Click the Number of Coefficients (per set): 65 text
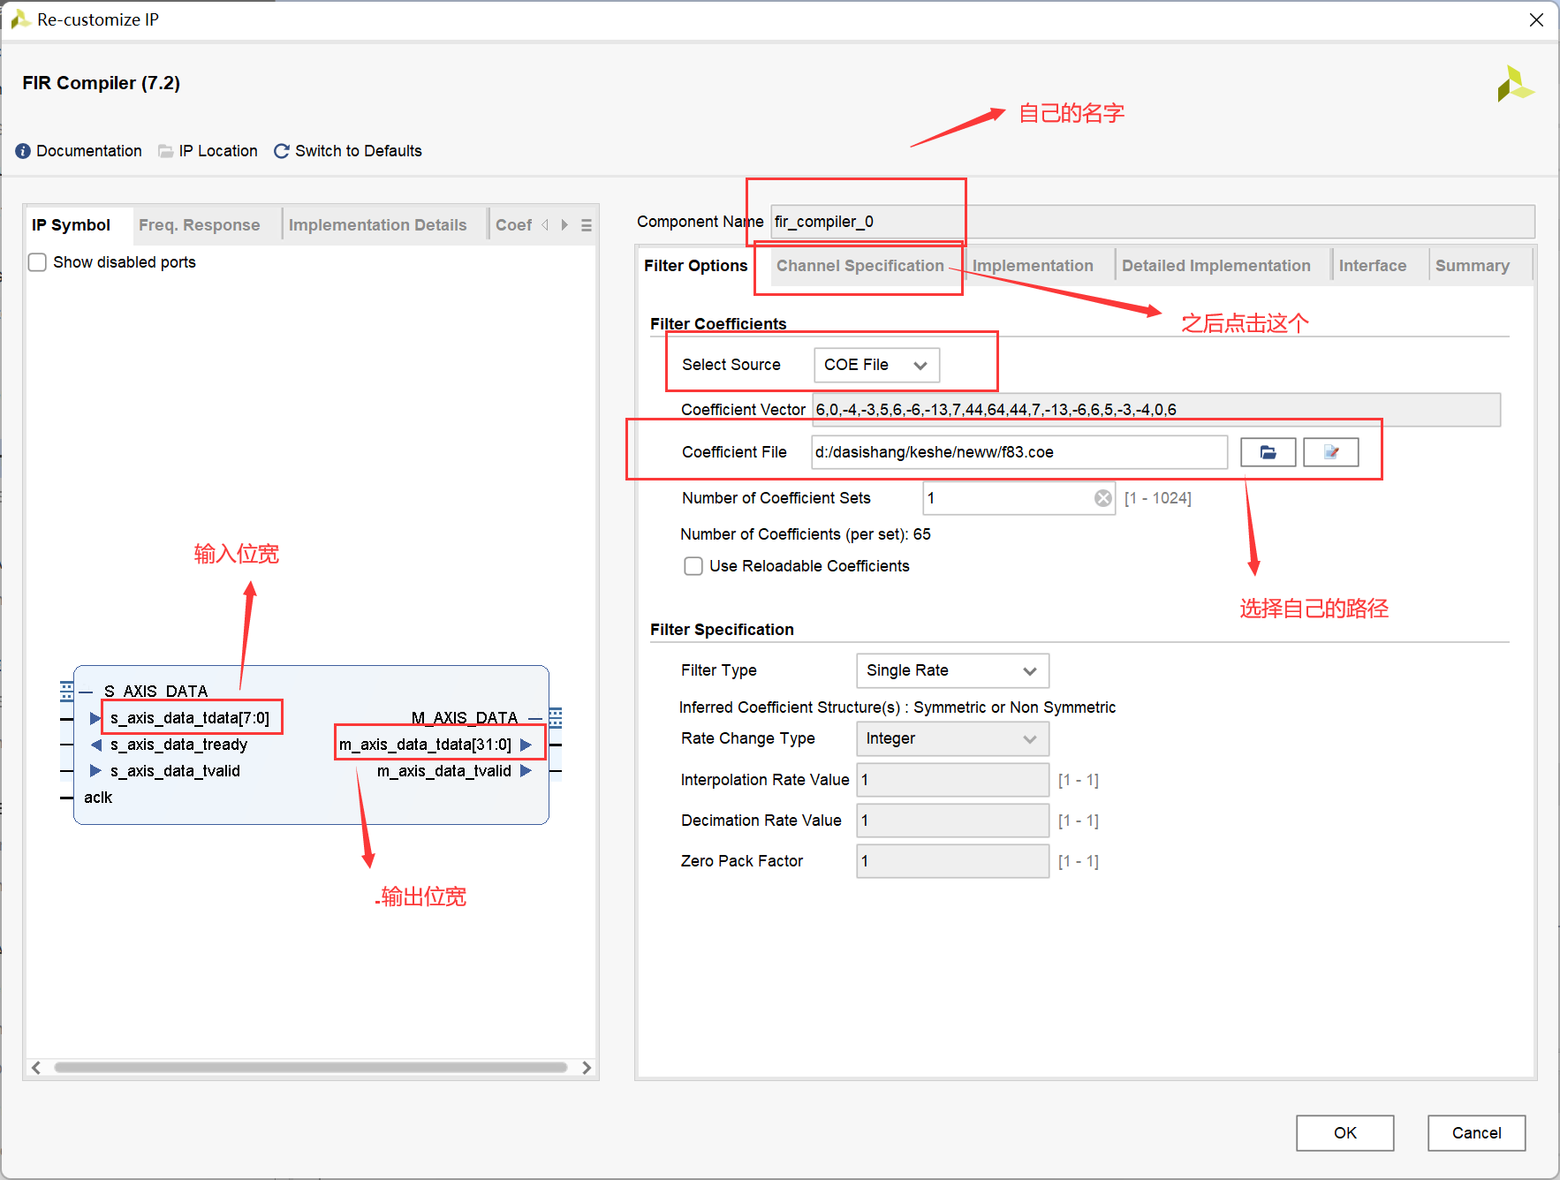Image resolution: width=1560 pixels, height=1180 pixels. [806, 534]
